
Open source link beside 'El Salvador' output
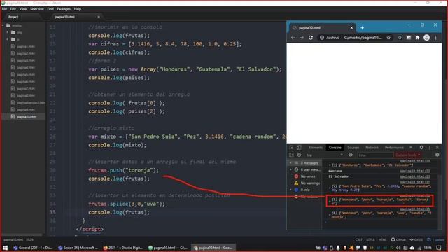415,176
